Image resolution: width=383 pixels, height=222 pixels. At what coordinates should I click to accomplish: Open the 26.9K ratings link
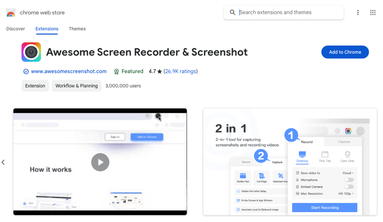point(181,71)
